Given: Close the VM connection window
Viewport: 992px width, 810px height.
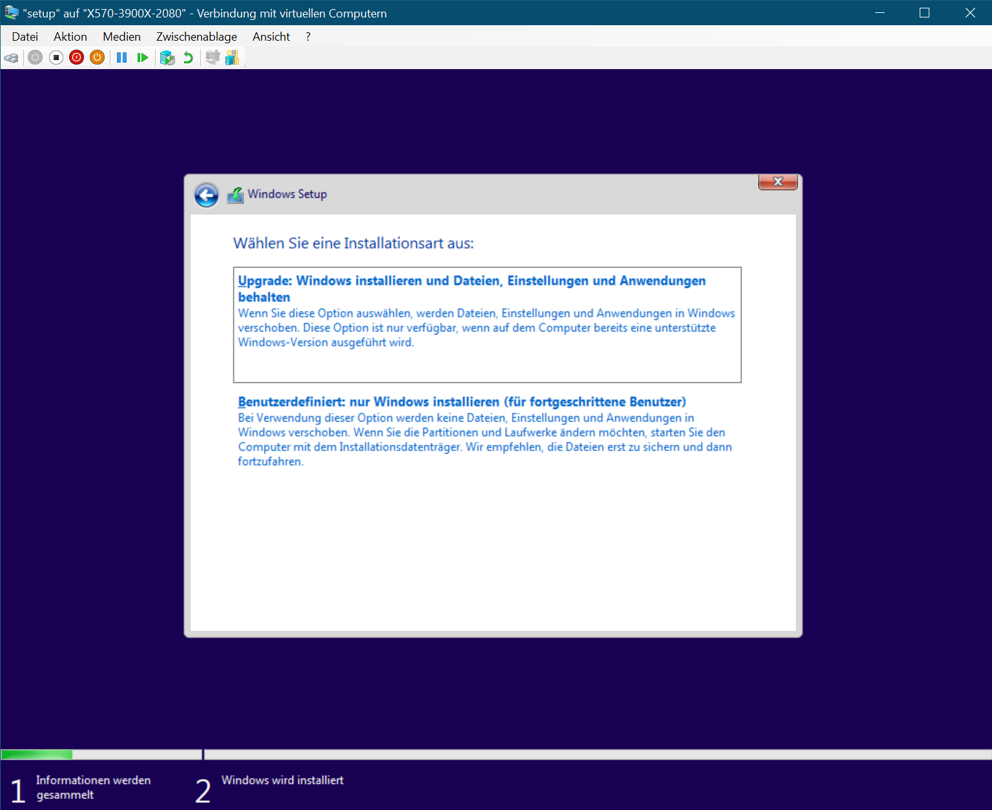Looking at the screenshot, I should coord(969,12).
